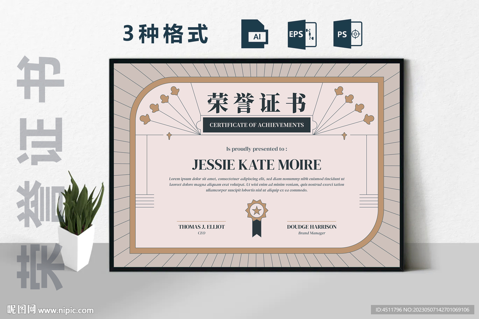Image resolution: width=479 pixels, height=319 pixels.
Task: Click the award medal ribbon icon
Action: coord(257,218)
